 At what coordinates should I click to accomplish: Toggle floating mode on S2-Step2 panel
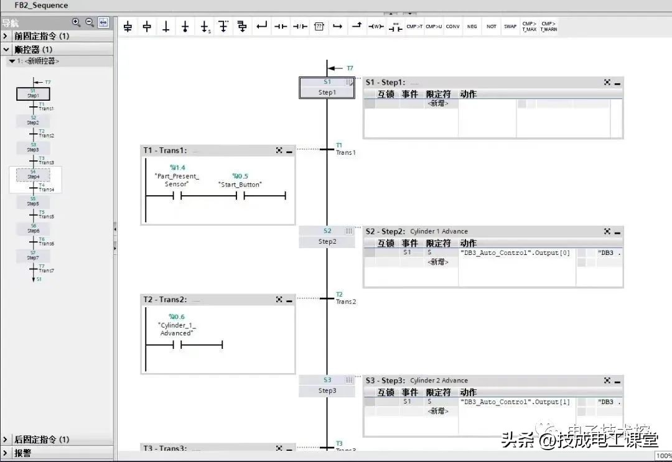point(607,231)
